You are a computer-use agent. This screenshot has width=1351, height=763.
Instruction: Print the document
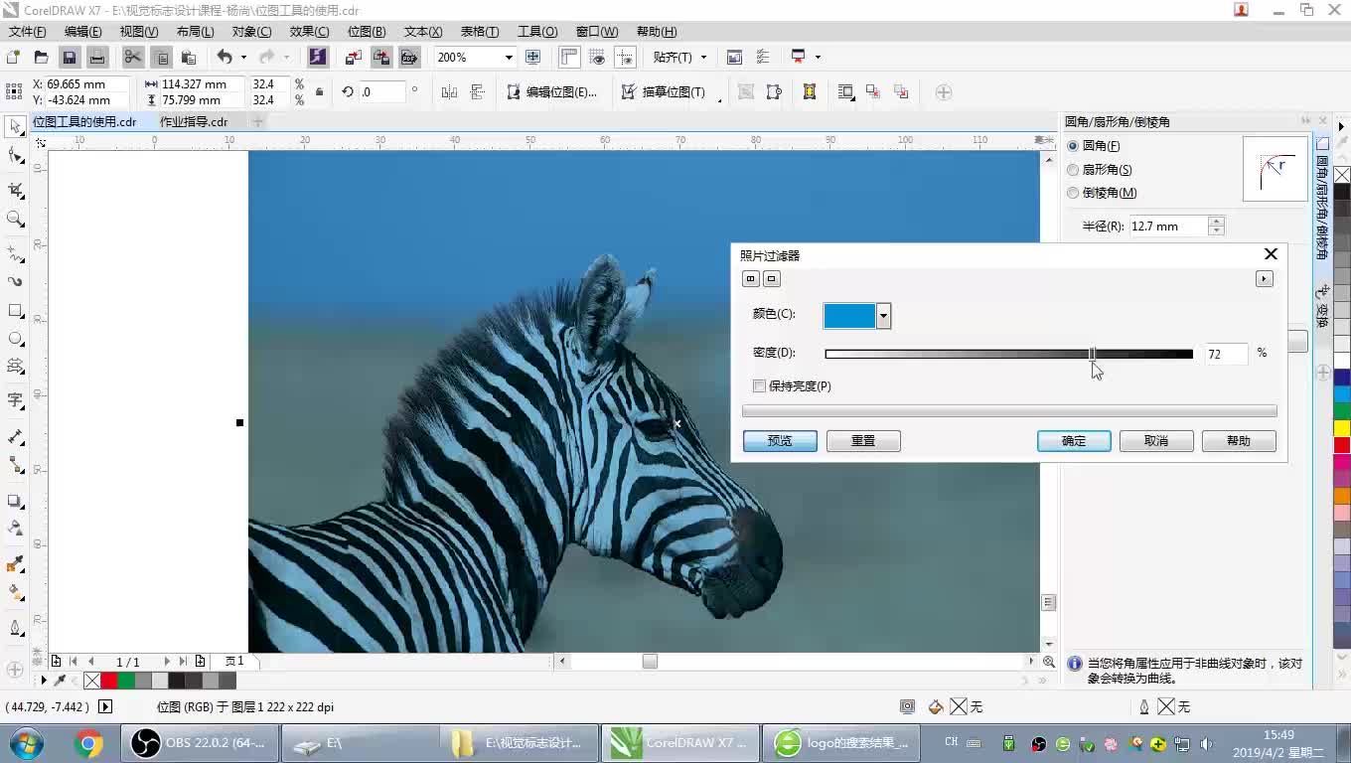pos(96,57)
